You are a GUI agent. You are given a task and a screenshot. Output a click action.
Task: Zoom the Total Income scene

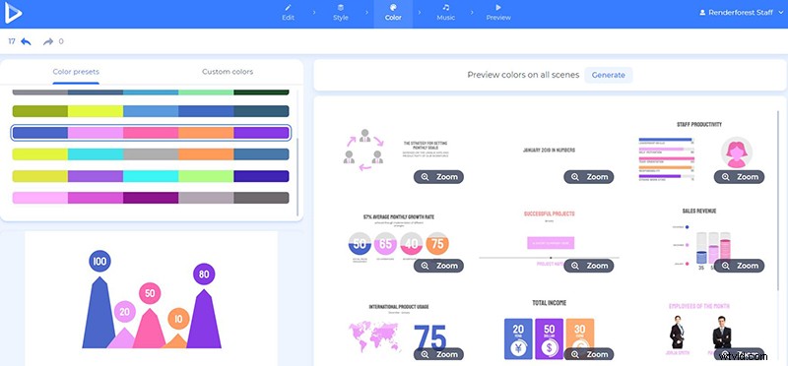point(588,354)
